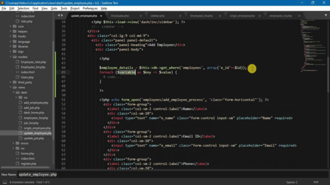Close the sidebar.php tab
Image resolution: width=330 pixels, height=185 pixels.
tap(180, 16)
